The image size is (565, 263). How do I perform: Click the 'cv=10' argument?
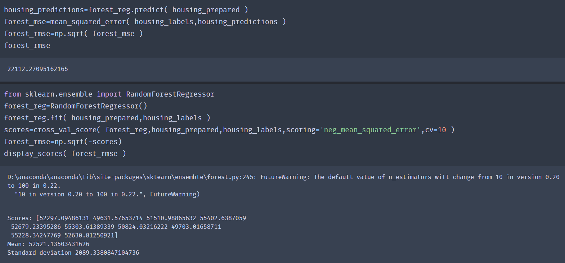(x=436, y=130)
